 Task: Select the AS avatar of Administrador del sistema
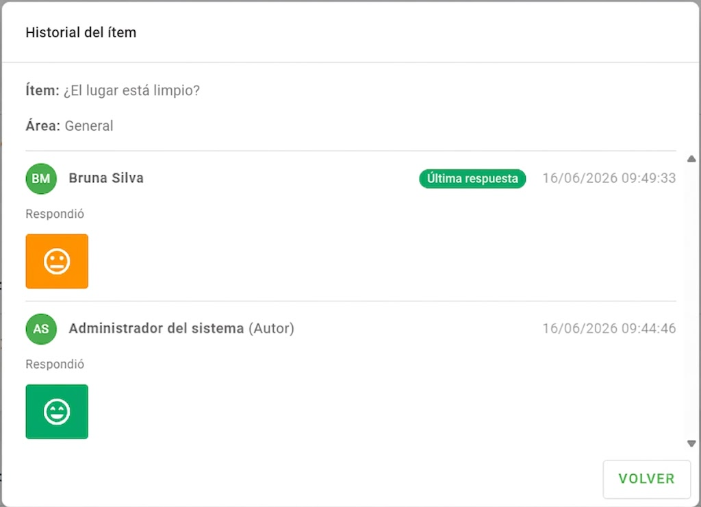pos(41,329)
